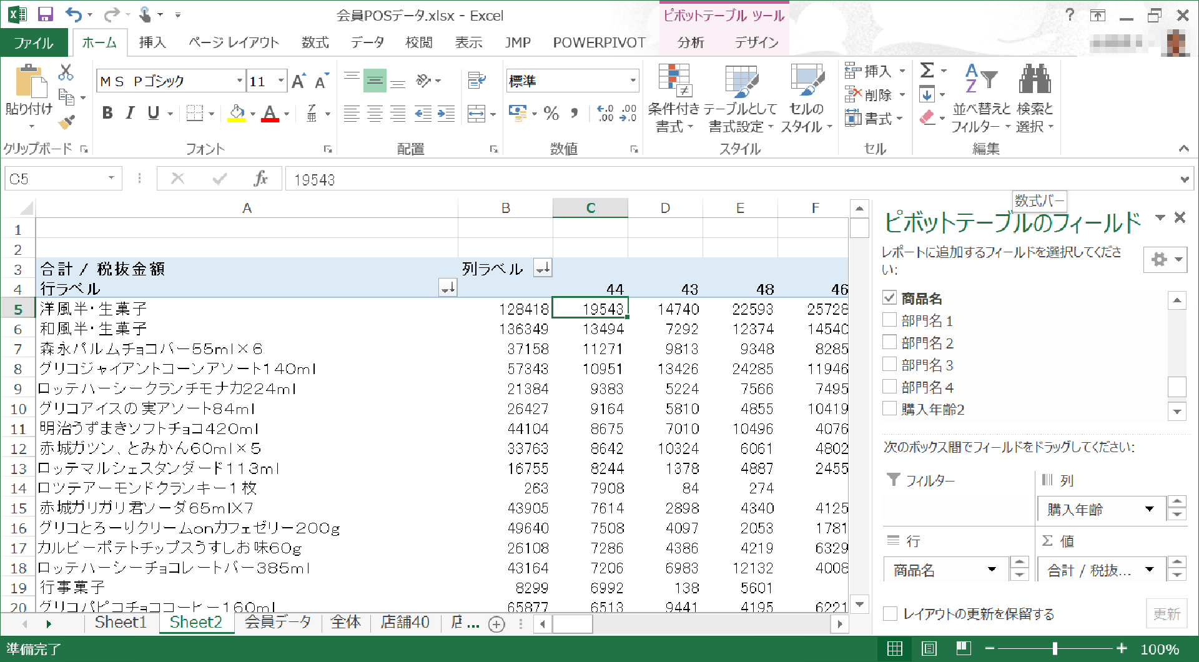The image size is (1199, 662).
Task: Open Cell Styles (セルのスタイル)
Action: click(x=806, y=99)
